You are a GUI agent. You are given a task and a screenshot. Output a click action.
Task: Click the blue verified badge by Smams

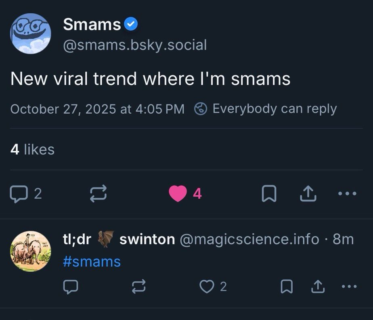[130, 25]
